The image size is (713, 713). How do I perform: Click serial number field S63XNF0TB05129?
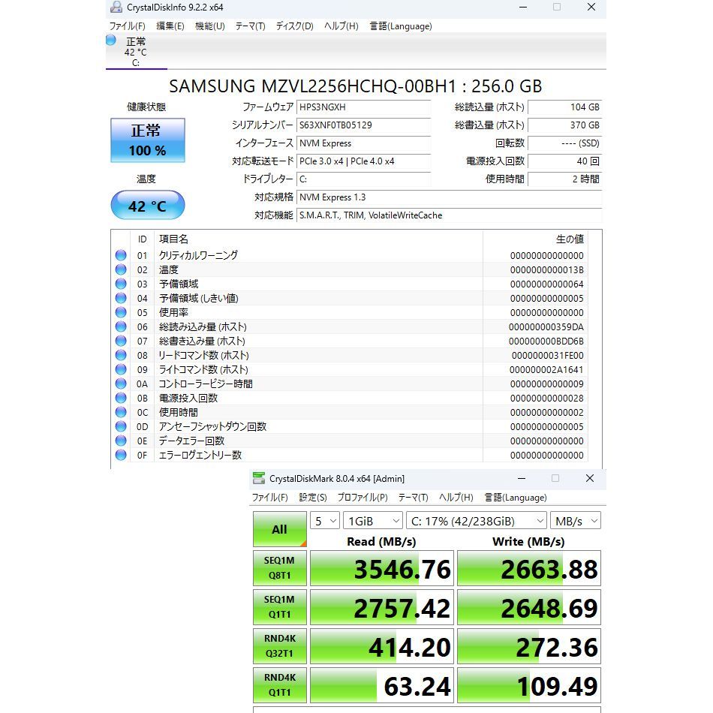click(363, 125)
